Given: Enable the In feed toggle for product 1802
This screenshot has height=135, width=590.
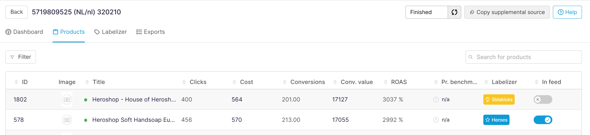Looking at the screenshot, I should pyautogui.click(x=543, y=99).
